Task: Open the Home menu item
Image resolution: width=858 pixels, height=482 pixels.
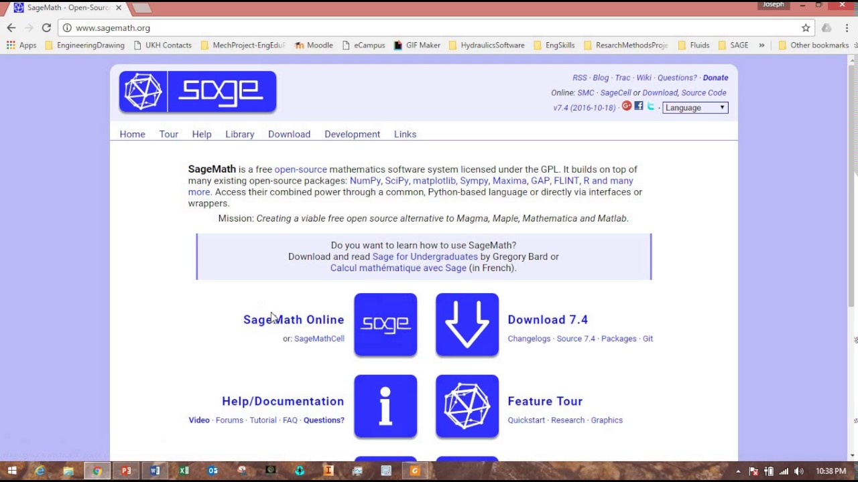Action: point(132,134)
